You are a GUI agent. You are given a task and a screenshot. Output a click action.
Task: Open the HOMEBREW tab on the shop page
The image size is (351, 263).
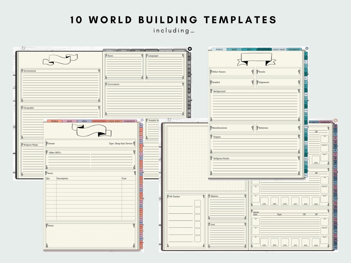click(129, 121)
